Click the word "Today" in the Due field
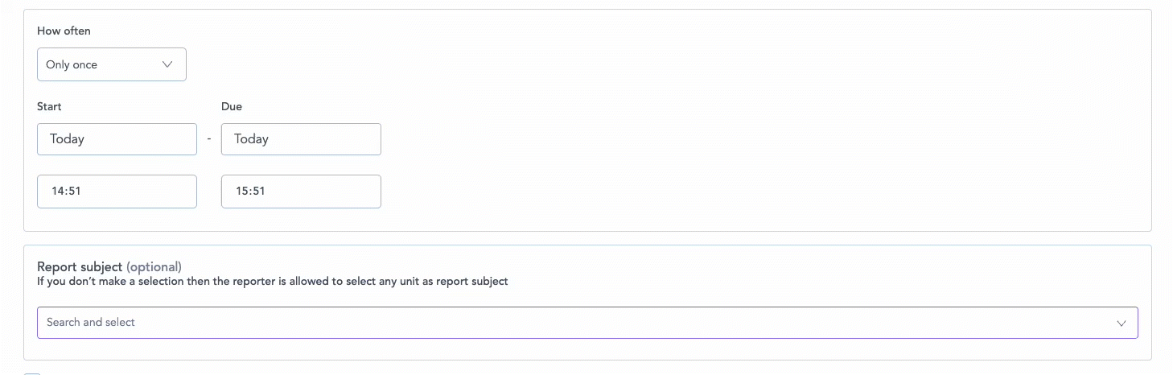The image size is (1173, 375). (251, 139)
